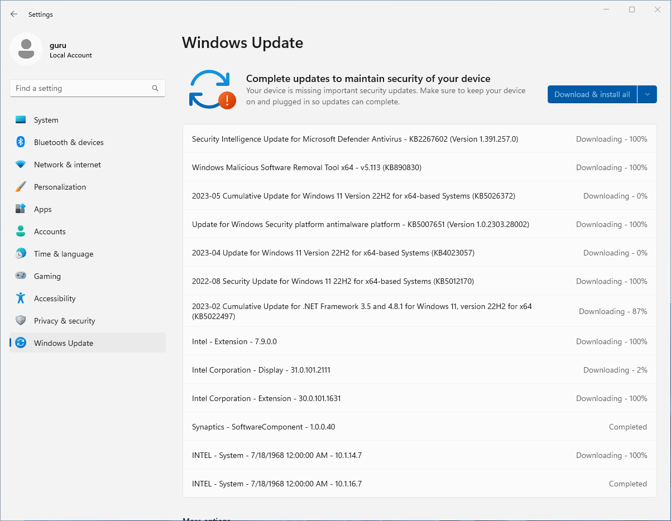Image resolution: width=671 pixels, height=521 pixels.
Task: Select the Malicious Software Removal Tool update
Action: (x=420, y=167)
